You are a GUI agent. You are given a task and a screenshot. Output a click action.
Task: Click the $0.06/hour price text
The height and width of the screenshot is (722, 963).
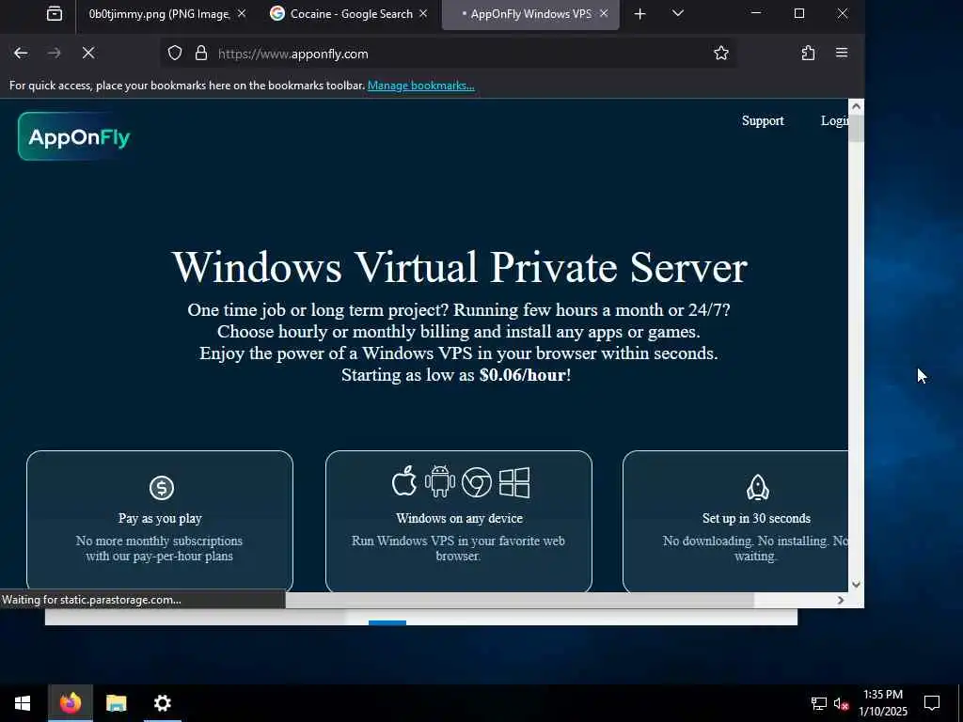click(x=522, y=374)
